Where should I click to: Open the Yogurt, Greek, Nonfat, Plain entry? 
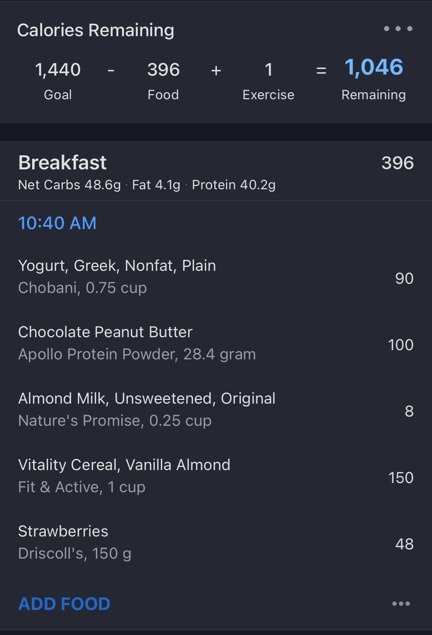216,277
